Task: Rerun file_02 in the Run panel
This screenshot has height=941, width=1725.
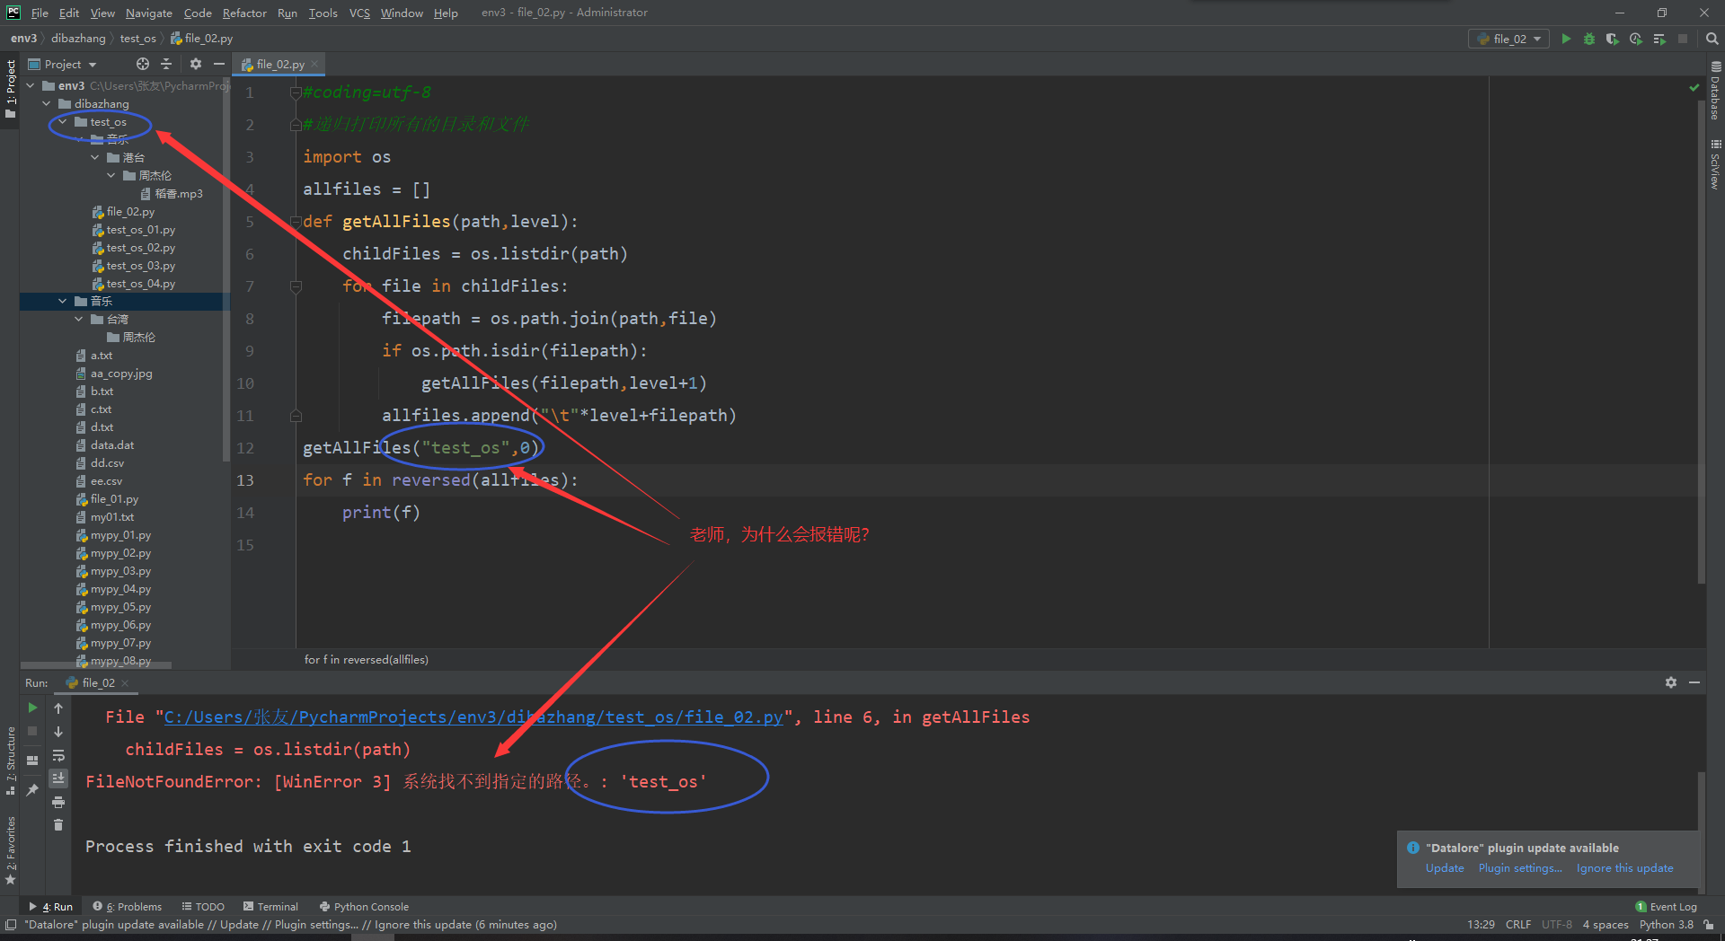Action: coord(33,708)
